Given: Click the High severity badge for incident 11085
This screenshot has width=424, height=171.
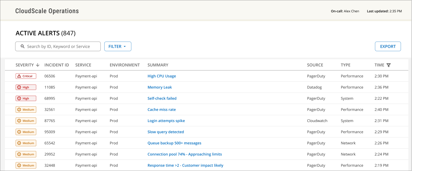Looking at the screenshot, I should coord(26,87).
